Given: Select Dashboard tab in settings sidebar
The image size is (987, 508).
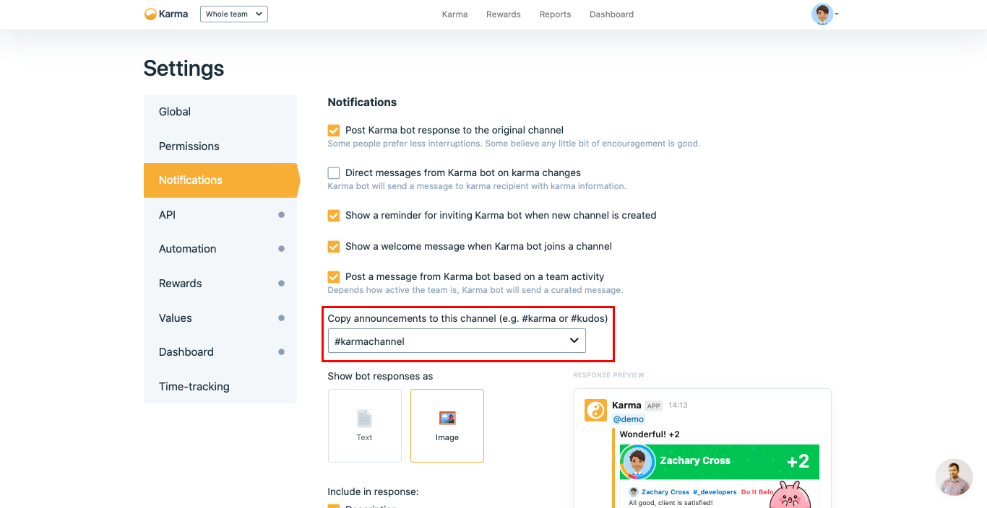Looking at the screenshot, I should [220, 351].
